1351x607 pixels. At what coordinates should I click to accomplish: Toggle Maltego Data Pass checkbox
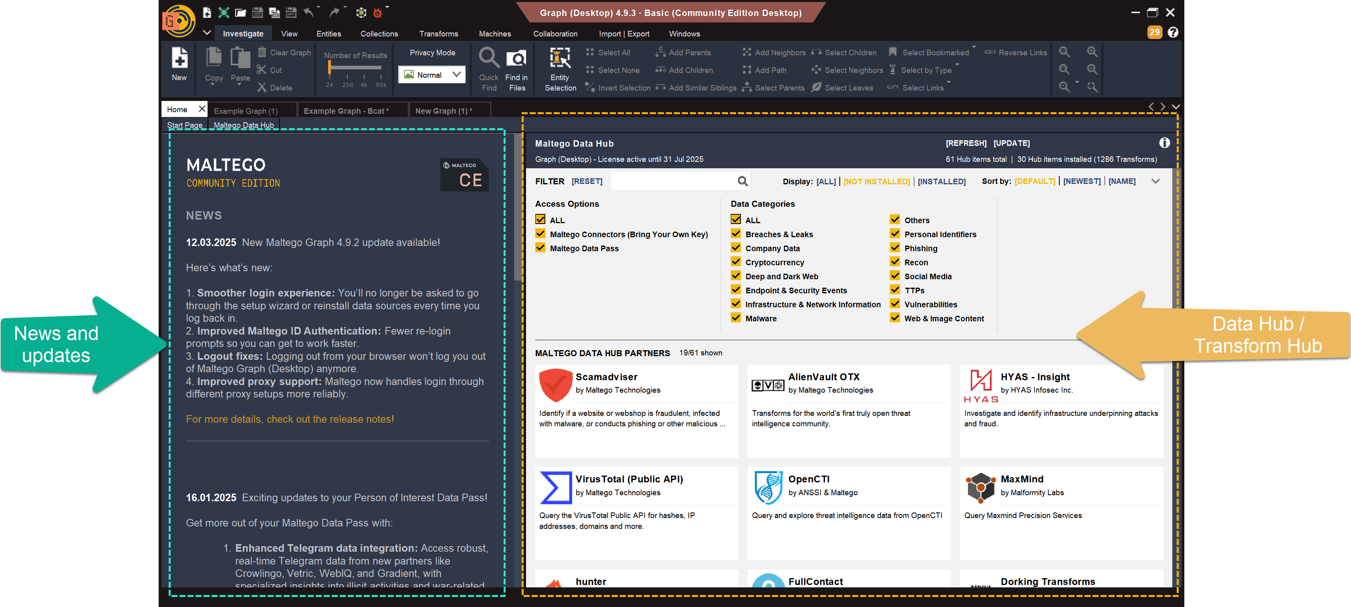click(x=540, y=248)
